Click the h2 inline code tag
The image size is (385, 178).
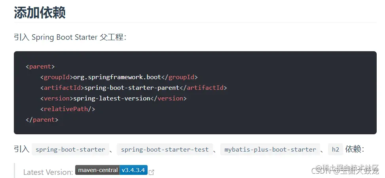(x=336, y=149)
